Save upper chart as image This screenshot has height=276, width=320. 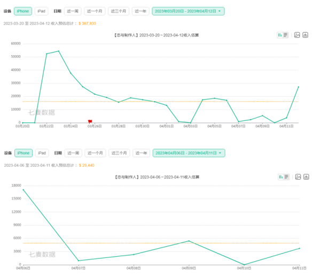pyautogui.click(x=297, y=35)
